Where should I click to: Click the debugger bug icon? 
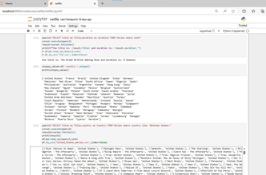click(219, 31)
